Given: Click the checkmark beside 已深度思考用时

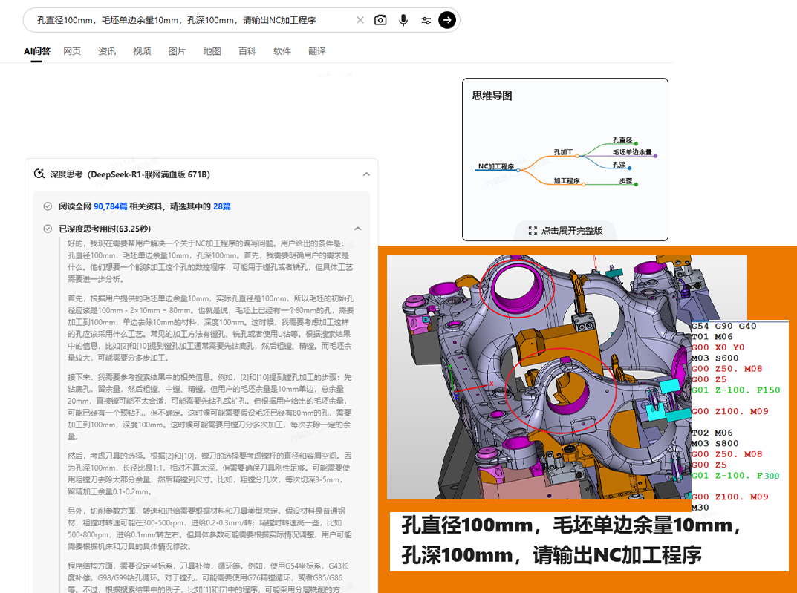Looking at the screenshot, I should [48, 229].
